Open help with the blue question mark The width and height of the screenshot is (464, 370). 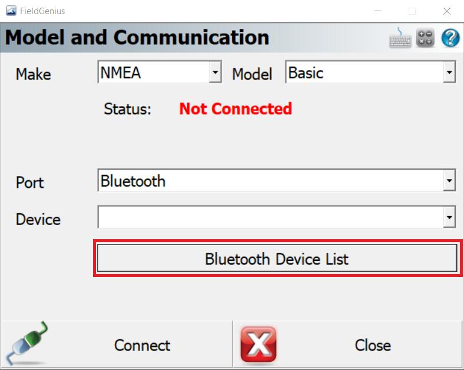click(x=450, y=38)
